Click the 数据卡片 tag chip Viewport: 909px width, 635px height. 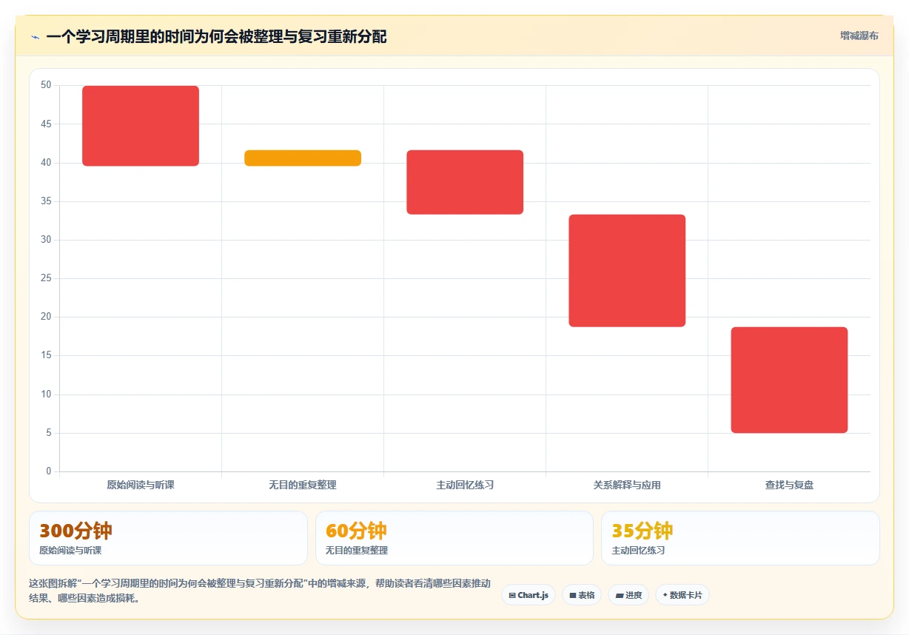(682, 595)
